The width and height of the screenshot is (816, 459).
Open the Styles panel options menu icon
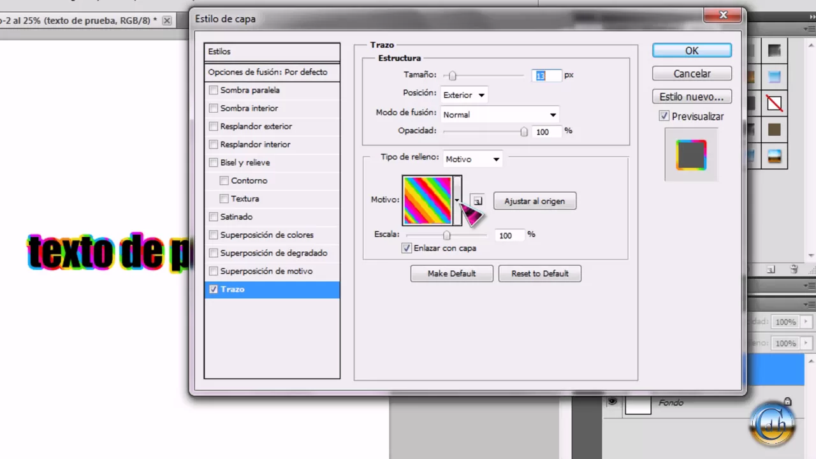click(810, 29)
